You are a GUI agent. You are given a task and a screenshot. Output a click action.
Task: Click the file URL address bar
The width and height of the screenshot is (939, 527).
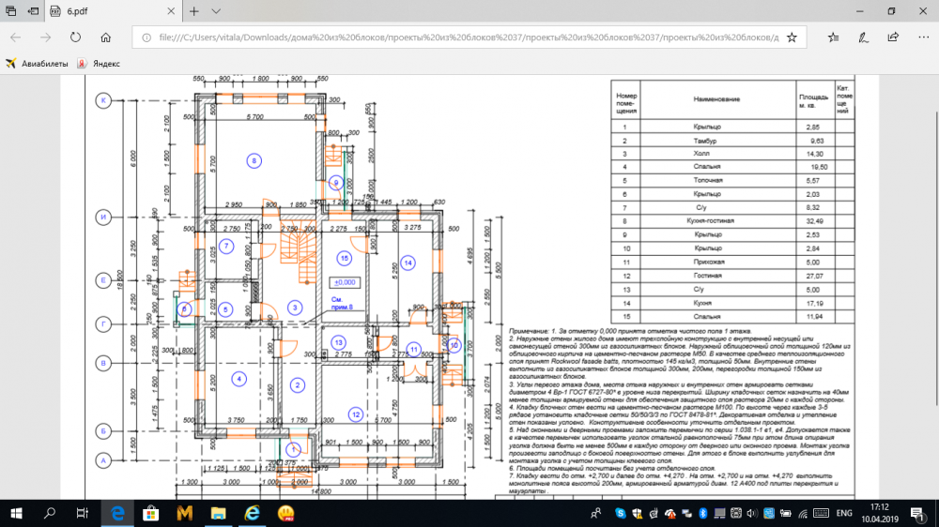[x=460, y=38]
